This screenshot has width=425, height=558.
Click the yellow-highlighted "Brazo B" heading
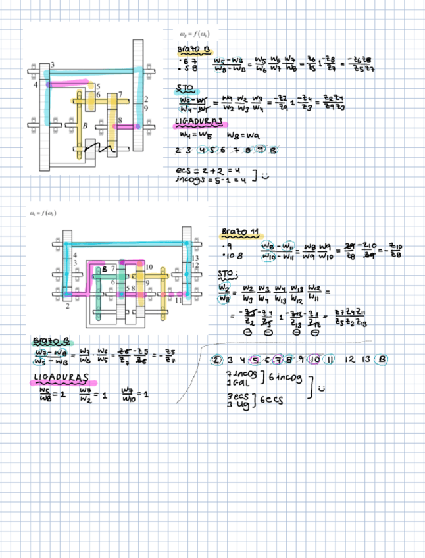[x=194, y=49]
